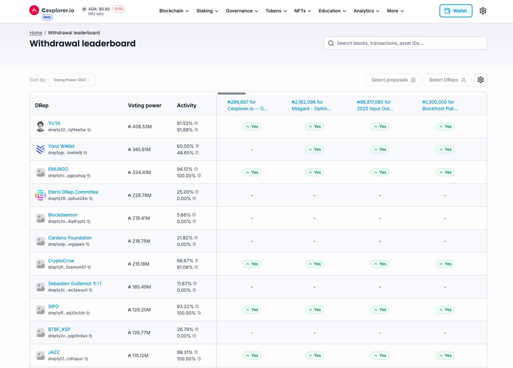Click the horizontal scroll indicator above proposals
This screenshot has width=513, height=368.
232,93
